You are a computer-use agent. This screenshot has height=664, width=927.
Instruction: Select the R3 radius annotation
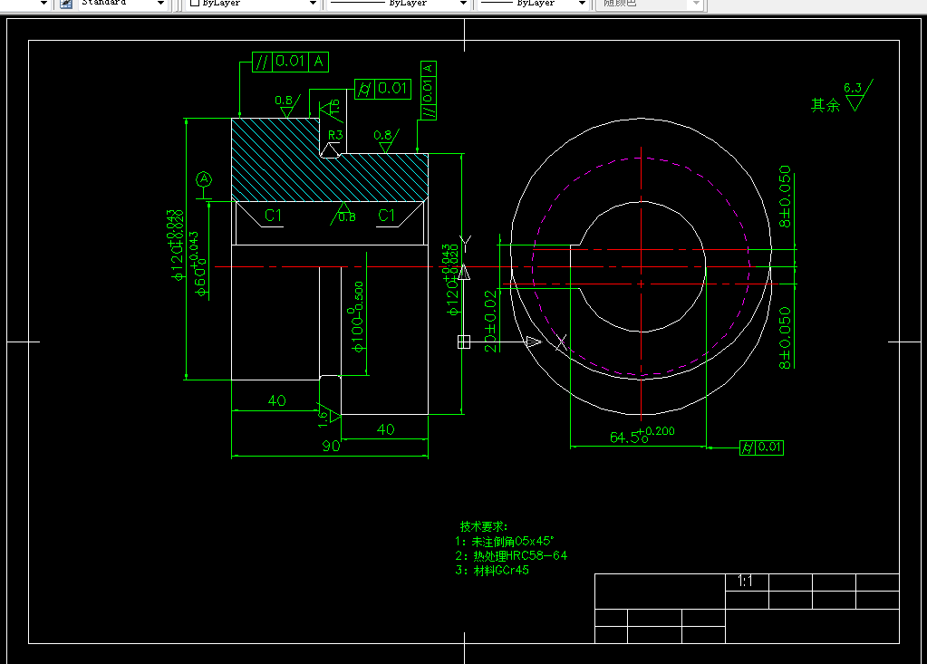coord(335,135)
